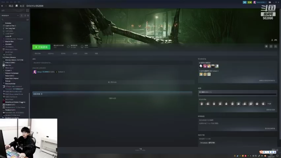Click write a review for Outlast 2
This screenshot has width=281, height=158.
tap(207, 143)
